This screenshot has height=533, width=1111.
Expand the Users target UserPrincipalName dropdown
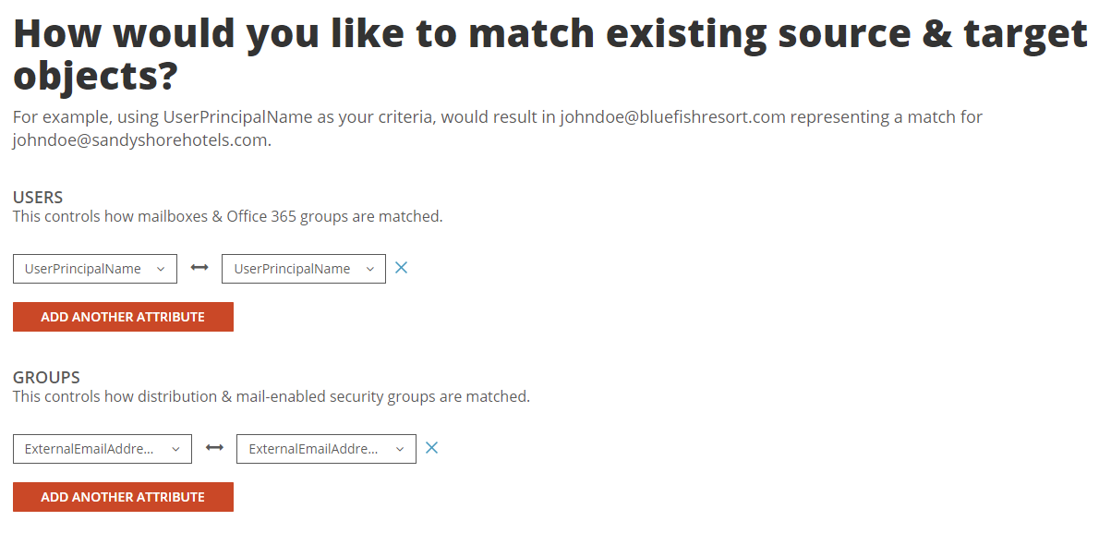(293, 269)
